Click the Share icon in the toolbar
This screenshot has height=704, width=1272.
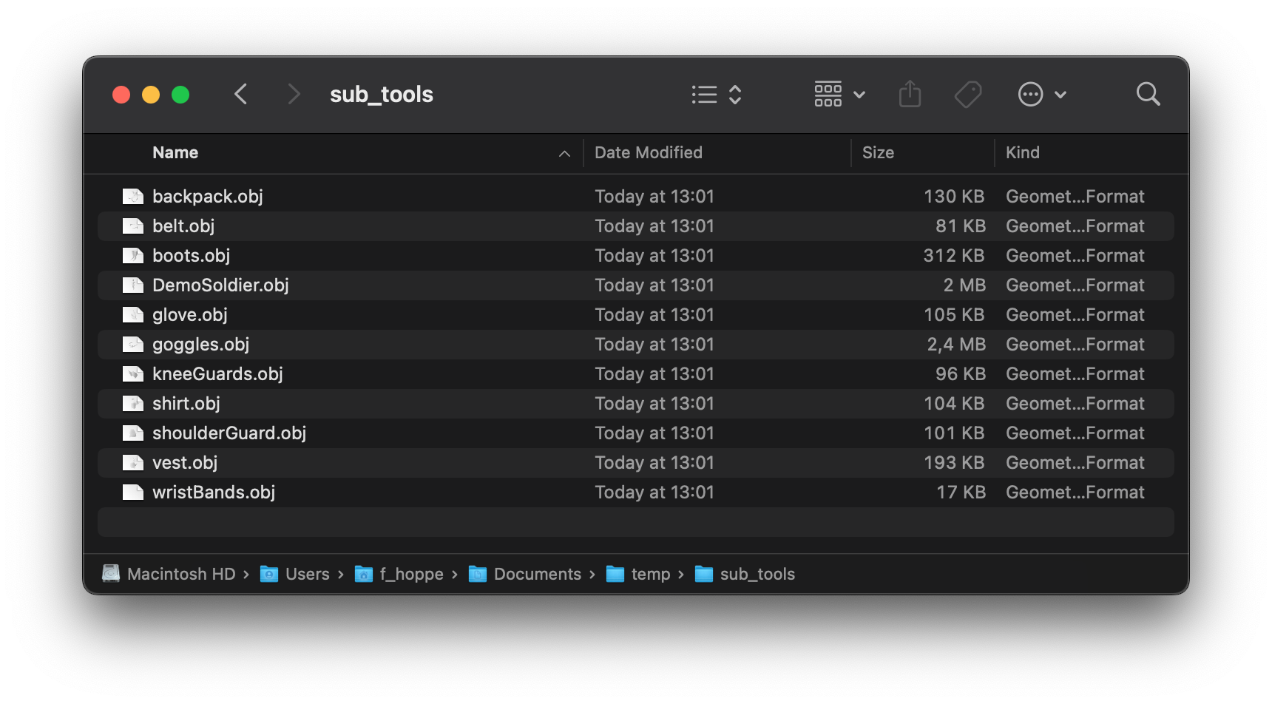[x=910, y=94]
